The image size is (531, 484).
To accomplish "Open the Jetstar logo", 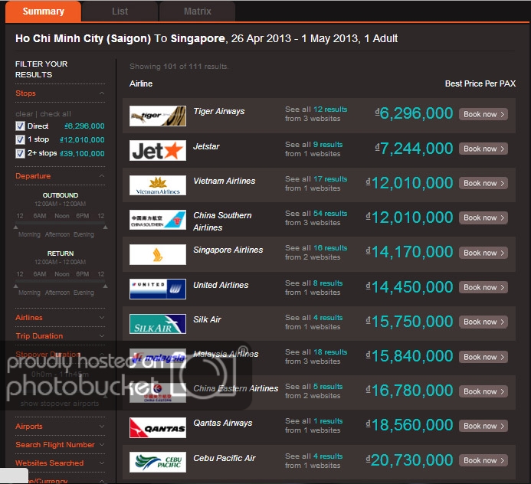I will 158,150.
